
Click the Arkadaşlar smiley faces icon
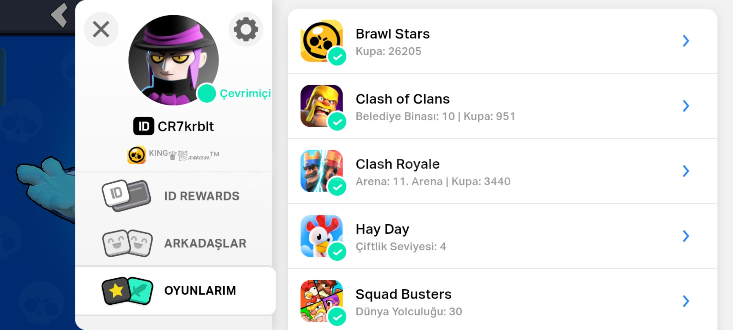[127, 243]
